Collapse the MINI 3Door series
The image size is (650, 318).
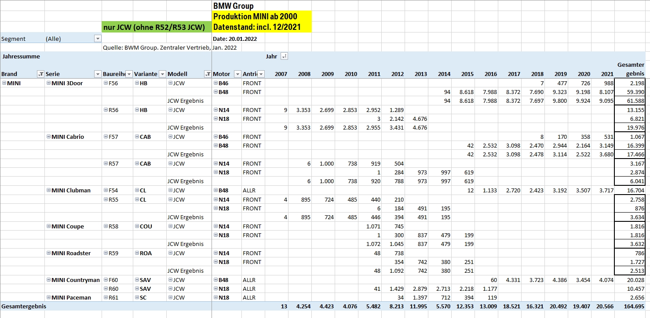click(48, 83)
